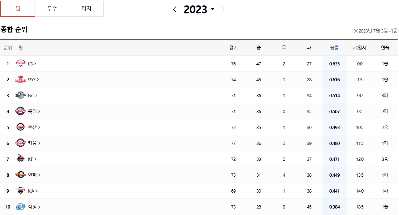This screenshot has height=215, width=399.
Task: Click the Hanwha Eagles team logo
Action: click(x=20, y=175)
